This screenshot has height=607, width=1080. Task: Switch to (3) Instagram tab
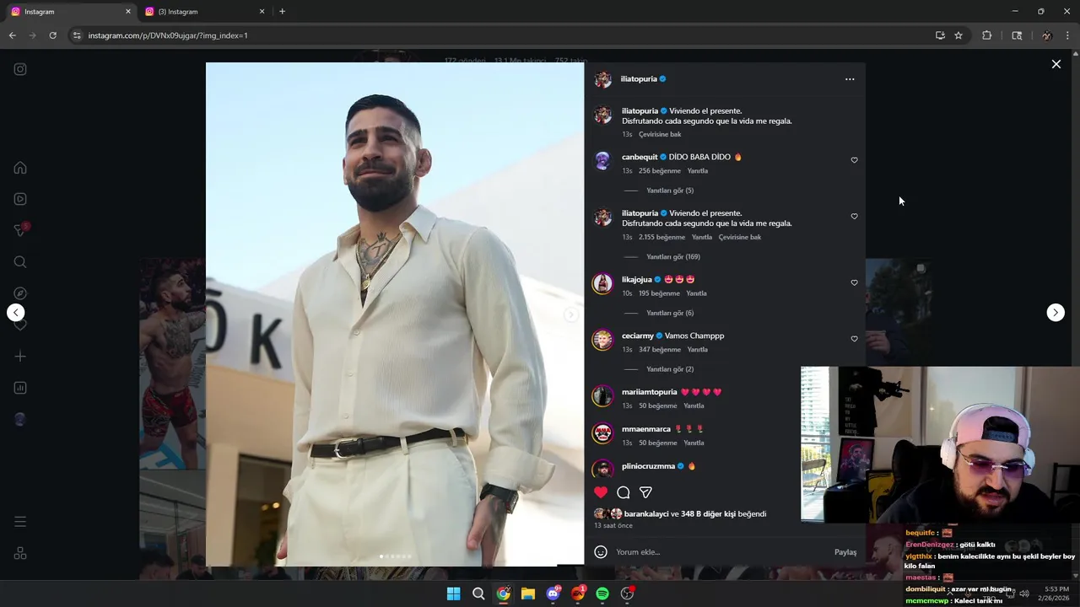[x=206, y=12]
